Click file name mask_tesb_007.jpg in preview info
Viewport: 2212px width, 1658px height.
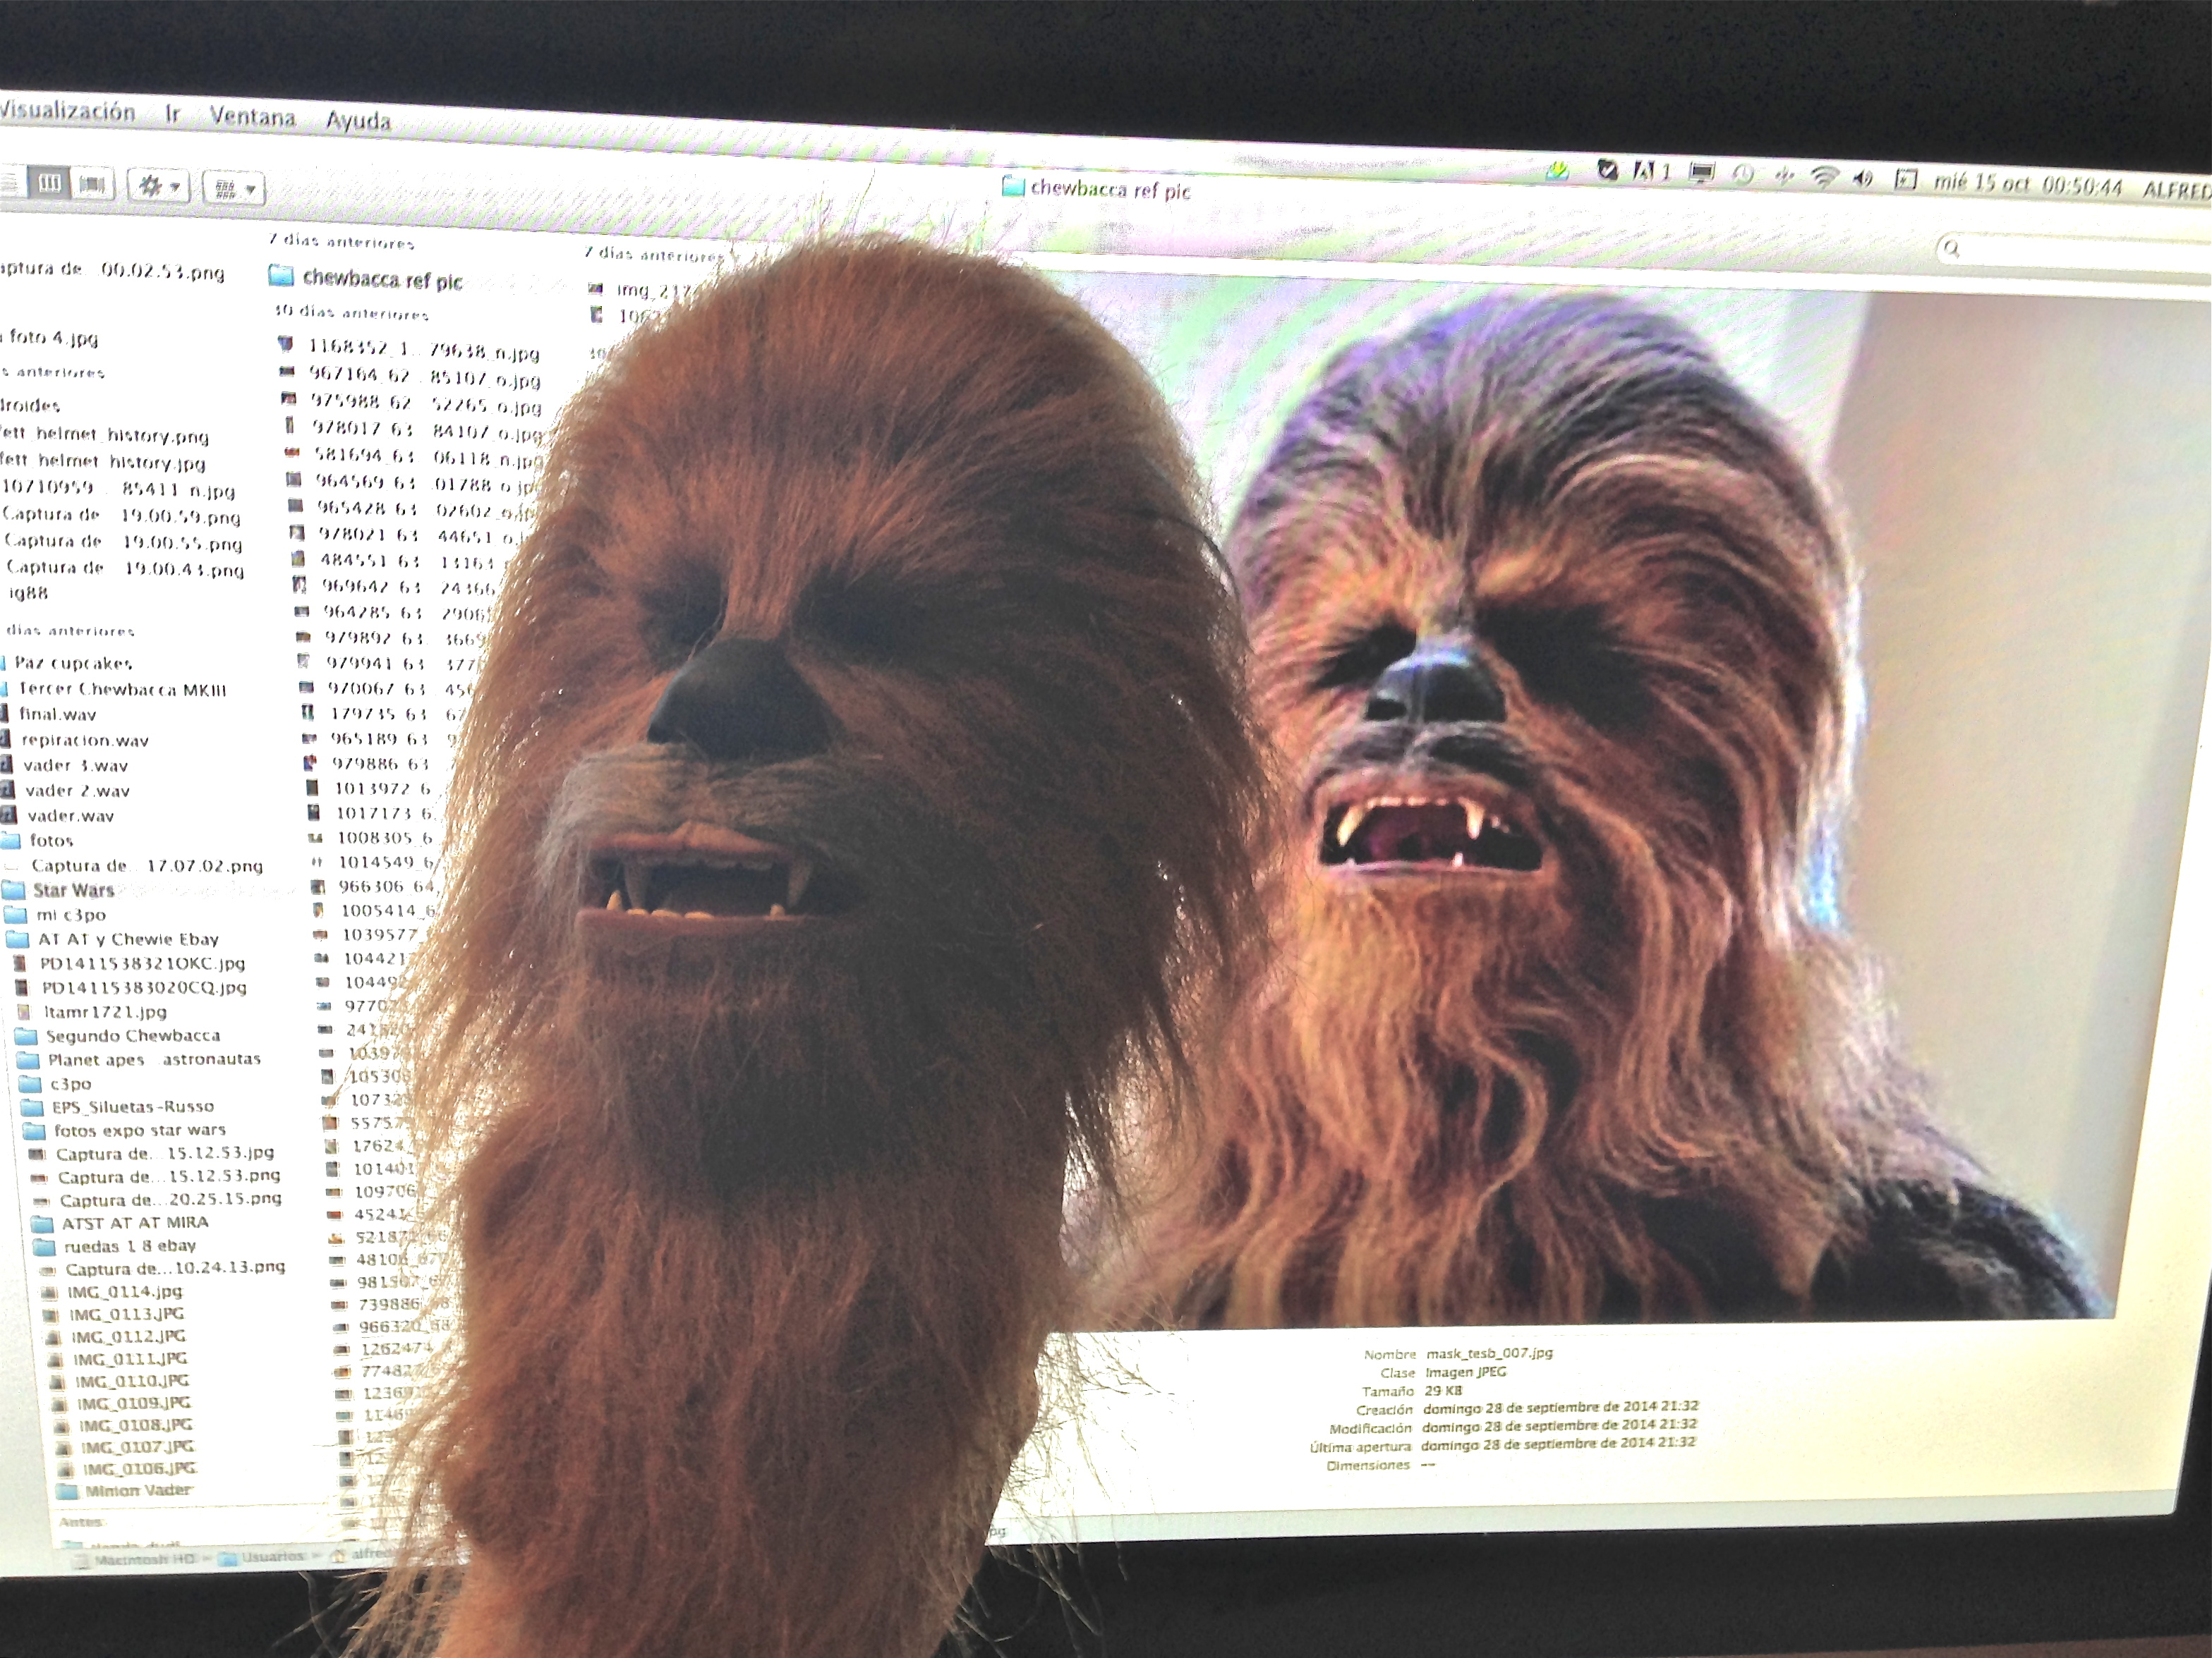tap(1490, 1353)
